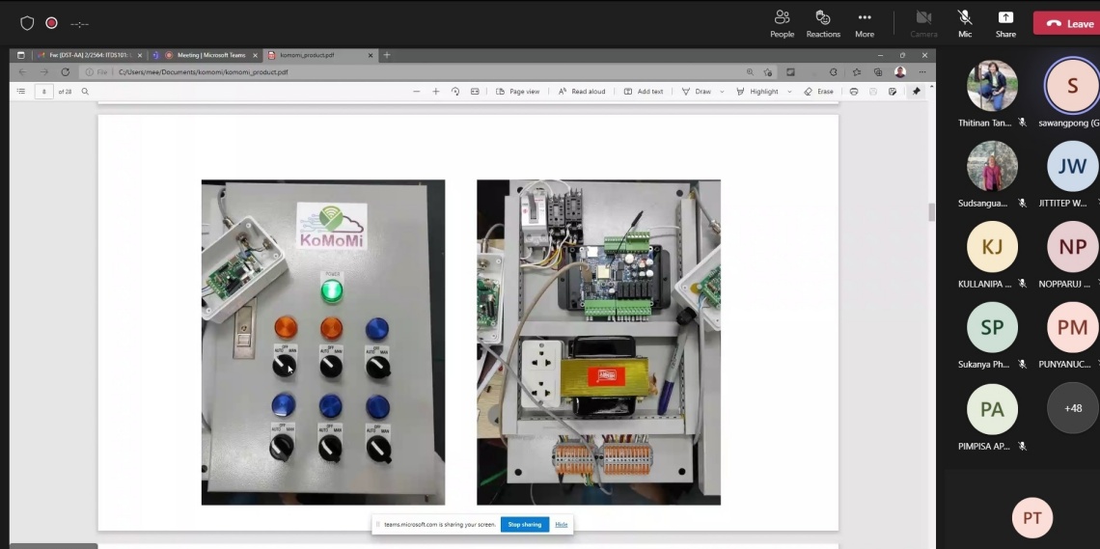Expand the Draw tool options arrow
Screen dimensions: 1100x549
722,92
